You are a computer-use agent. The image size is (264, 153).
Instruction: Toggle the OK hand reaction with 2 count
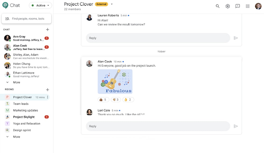[x=128, y=100]
